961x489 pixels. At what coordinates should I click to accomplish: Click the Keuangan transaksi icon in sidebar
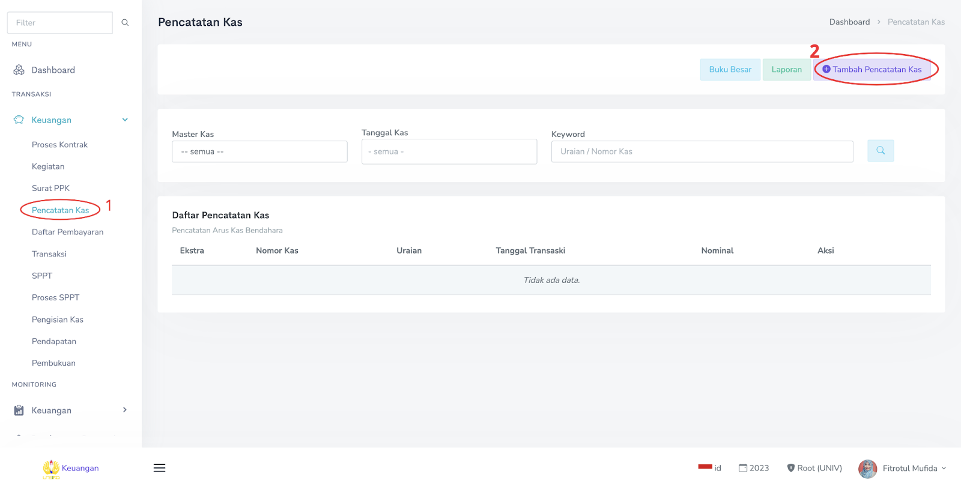tap(19, 120)
